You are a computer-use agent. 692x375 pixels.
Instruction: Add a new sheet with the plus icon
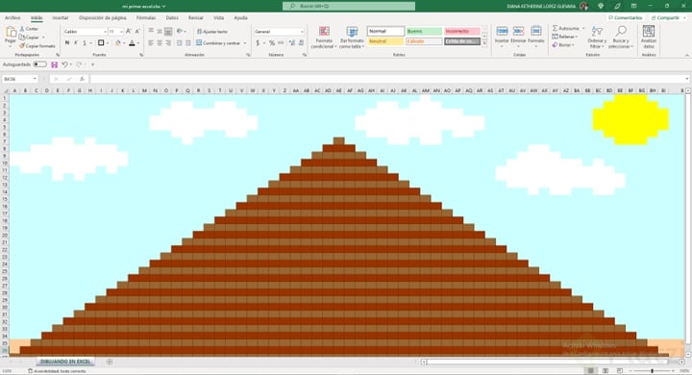[110, 362]
